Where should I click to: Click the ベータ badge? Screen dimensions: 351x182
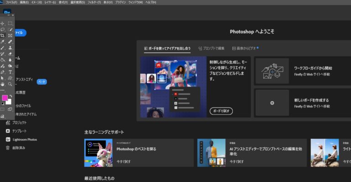[42, 82]
